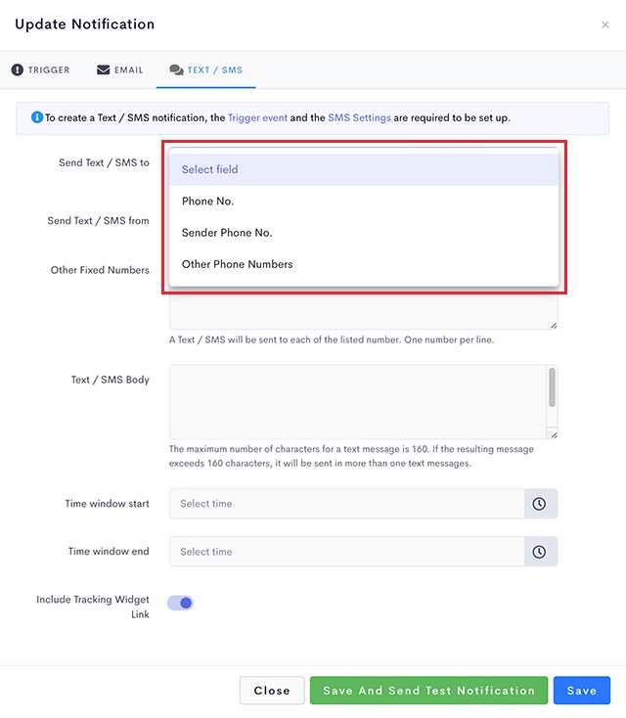Click the blue Save button
The image size is (626, 718).
tap(582, 690)
